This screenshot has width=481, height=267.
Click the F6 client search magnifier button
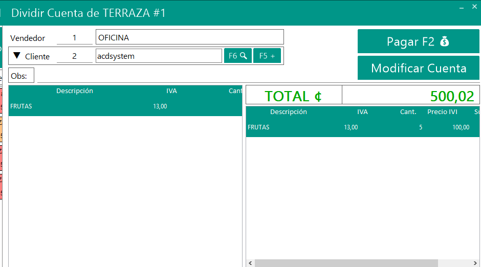(x=237, y=56)
